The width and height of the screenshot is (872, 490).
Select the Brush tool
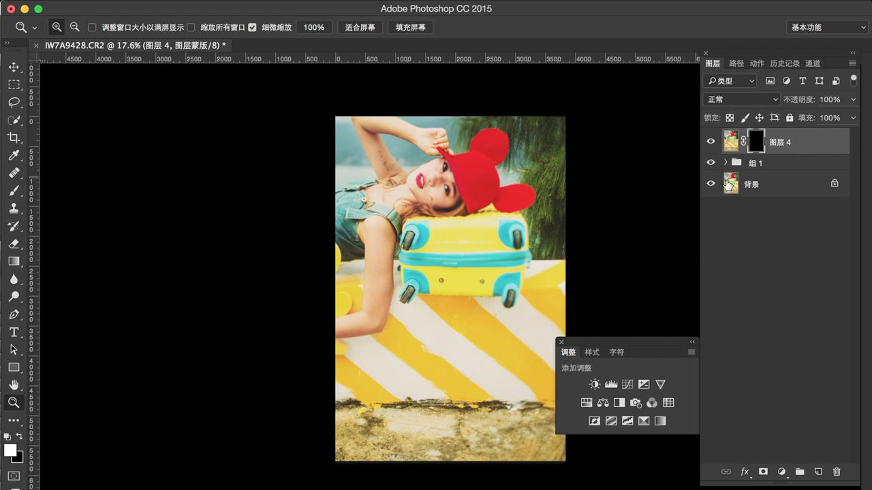tap(14, 191)
